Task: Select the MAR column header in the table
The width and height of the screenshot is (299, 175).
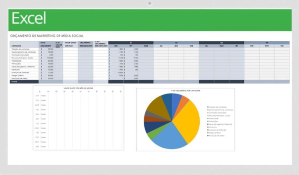Action: tap(146, 46)
